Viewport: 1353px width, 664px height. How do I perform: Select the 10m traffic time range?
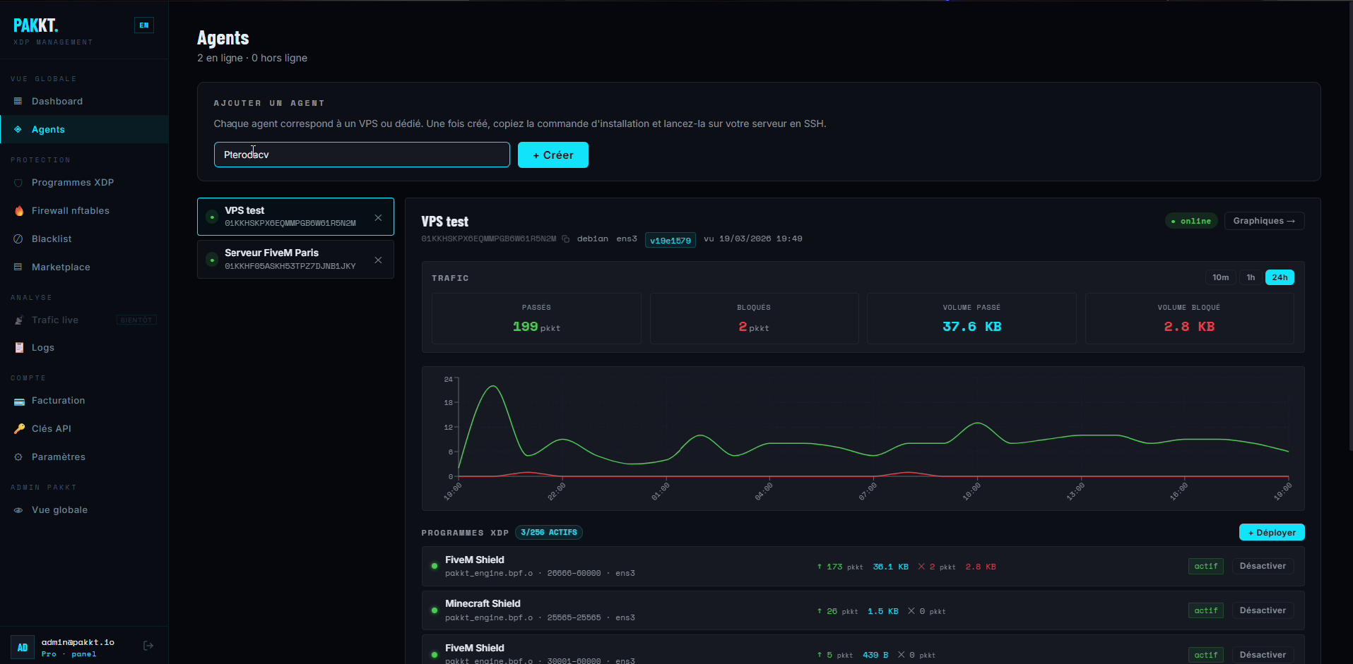click(1220, 277)
